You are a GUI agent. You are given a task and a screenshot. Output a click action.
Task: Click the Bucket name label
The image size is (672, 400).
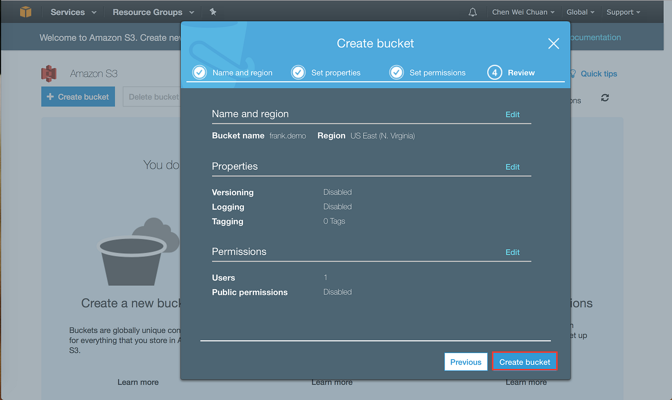(238, 136)
